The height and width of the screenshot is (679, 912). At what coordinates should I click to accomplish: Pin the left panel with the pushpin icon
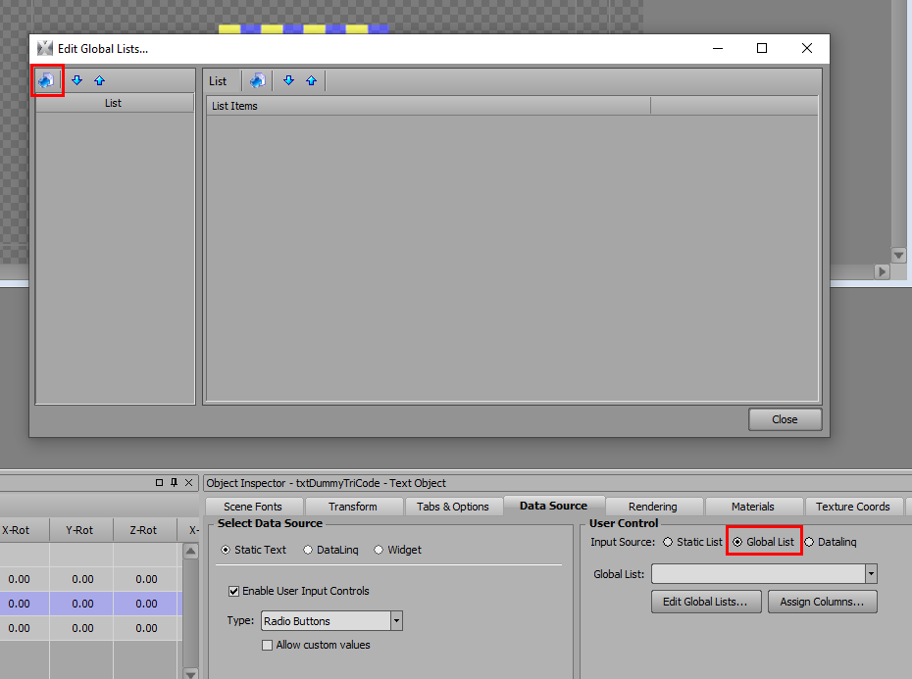click(174, 482)
